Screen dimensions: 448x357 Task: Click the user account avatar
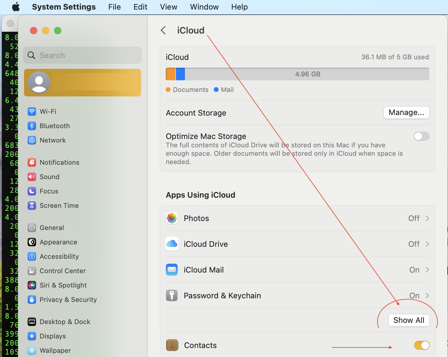click(39, 82)
